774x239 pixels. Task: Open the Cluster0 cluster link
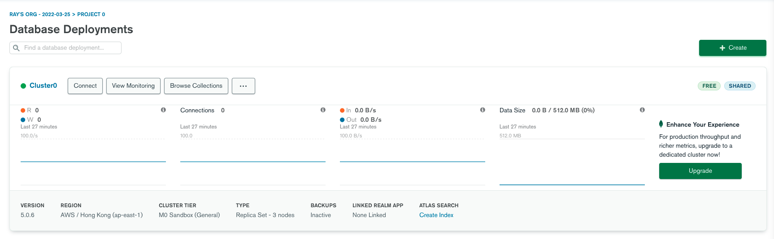pyautogui.click(x=43, y=85)
